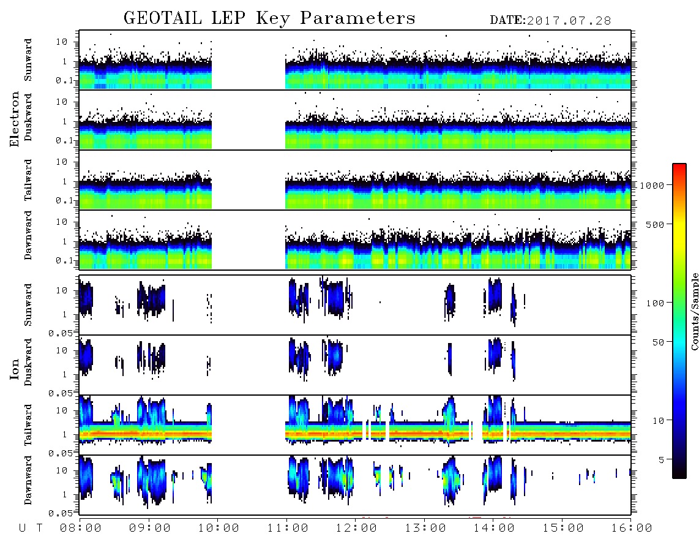Click the Ion Duskward panel label
Image resolution: width=699 pixels, height=539 pixels.
coord(28,362)
